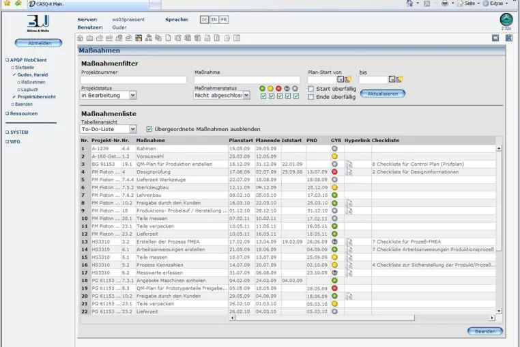Click the window layout icon at top right of toolbar

[495, 38]
